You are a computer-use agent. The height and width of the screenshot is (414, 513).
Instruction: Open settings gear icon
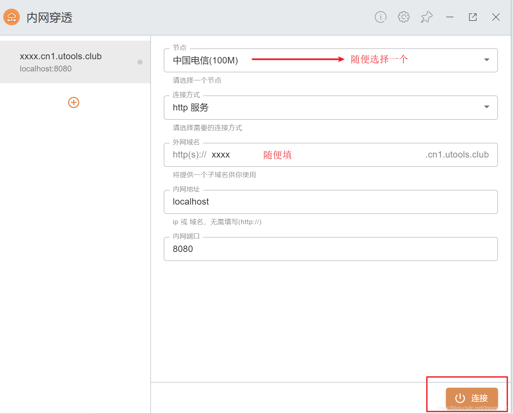point(404,17)
